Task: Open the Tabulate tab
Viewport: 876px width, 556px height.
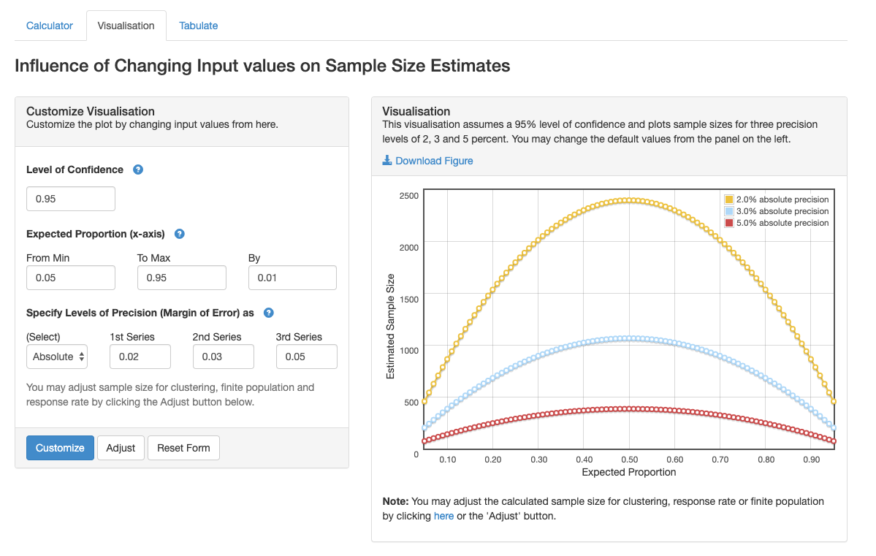Action: tap(198, 25)
